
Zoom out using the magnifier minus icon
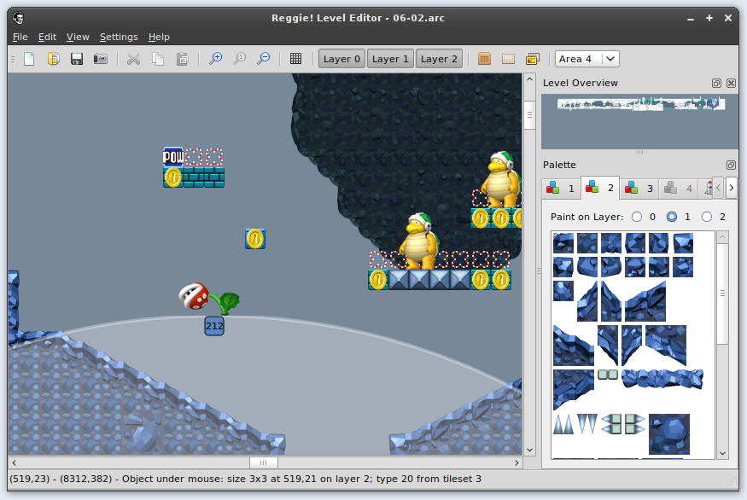[x=264, y=59]
